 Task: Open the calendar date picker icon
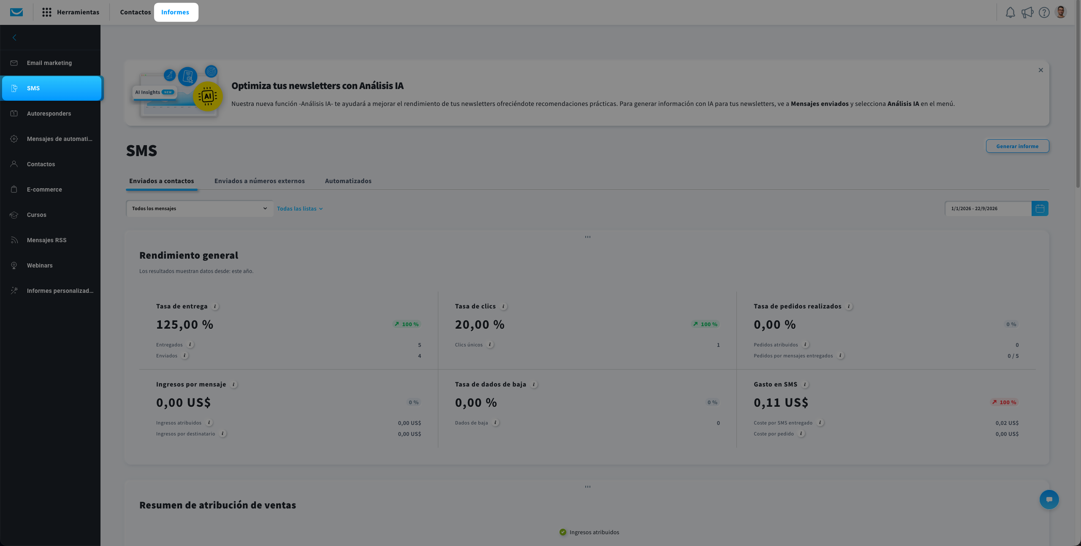click(x=1040, y=208)
